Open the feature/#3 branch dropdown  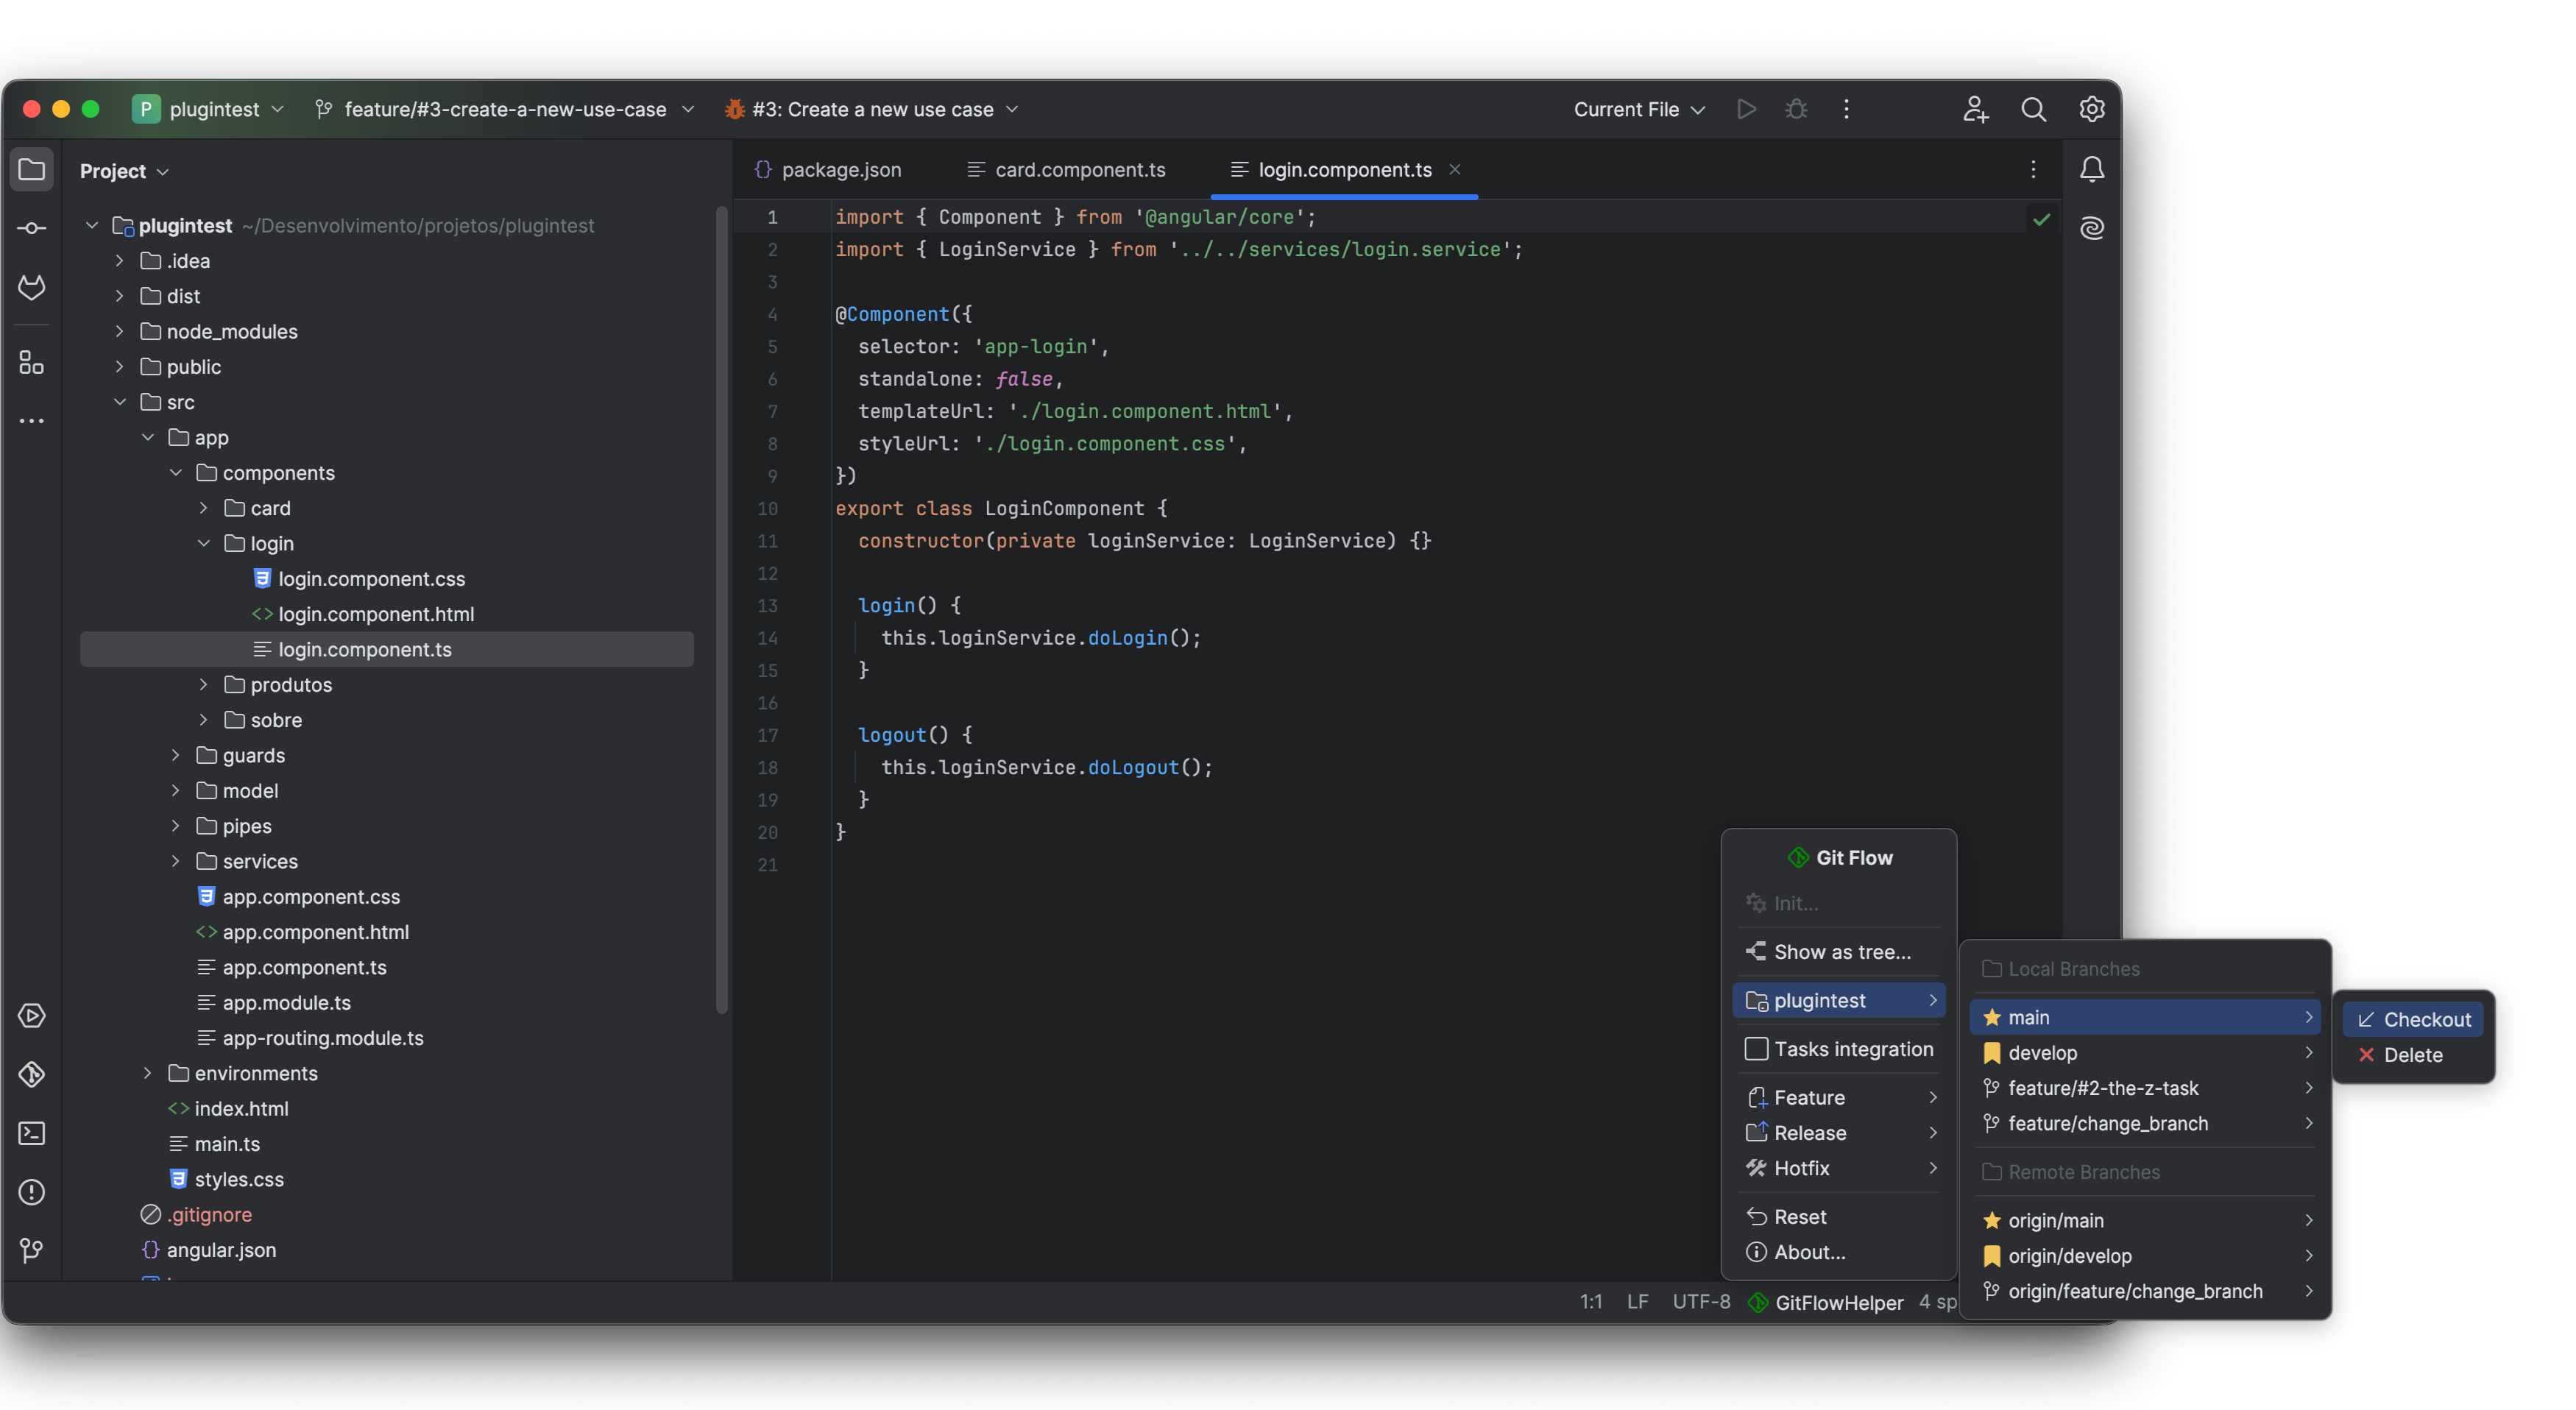[505, 109]
